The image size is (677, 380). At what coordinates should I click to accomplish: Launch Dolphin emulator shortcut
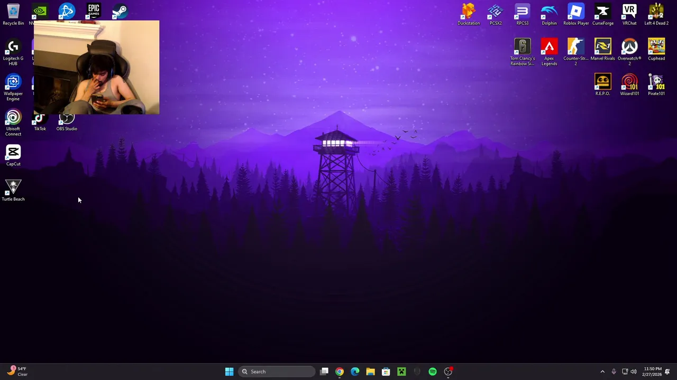pos(549,14)
